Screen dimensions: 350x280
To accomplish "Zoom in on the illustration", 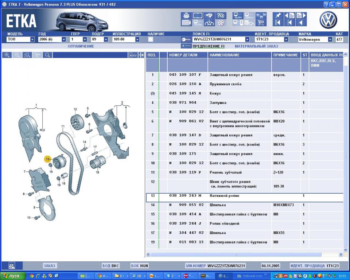I will 7,55.
